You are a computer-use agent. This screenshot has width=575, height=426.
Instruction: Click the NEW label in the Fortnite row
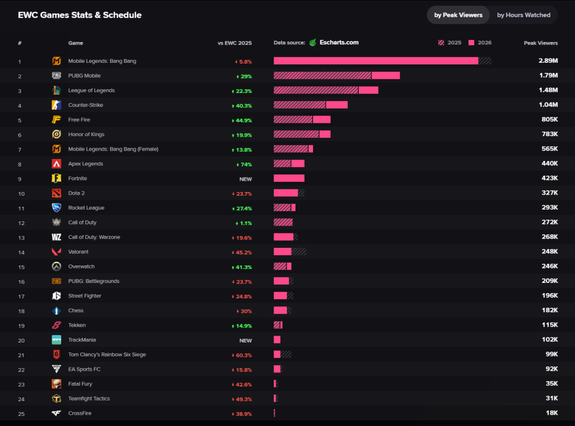(245, 179)
